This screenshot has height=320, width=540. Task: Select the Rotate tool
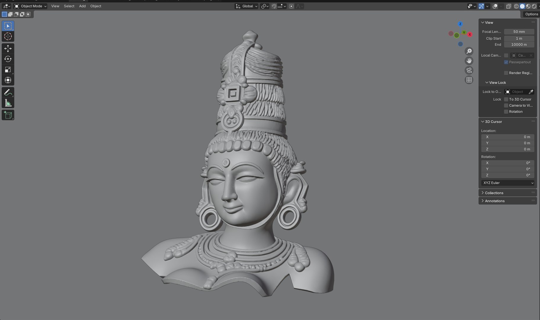click(8, 59)
